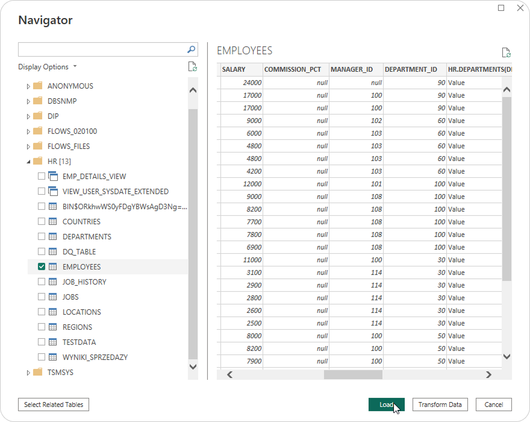Click the REGIONS table icon
Viewport: 530px width, 422px height.
tap(53, 327)
